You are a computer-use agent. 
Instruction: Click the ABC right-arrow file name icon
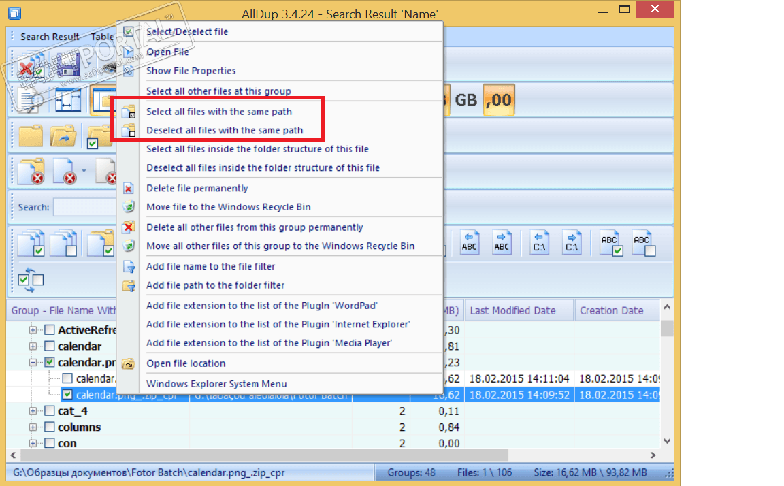tap(502, 242)
